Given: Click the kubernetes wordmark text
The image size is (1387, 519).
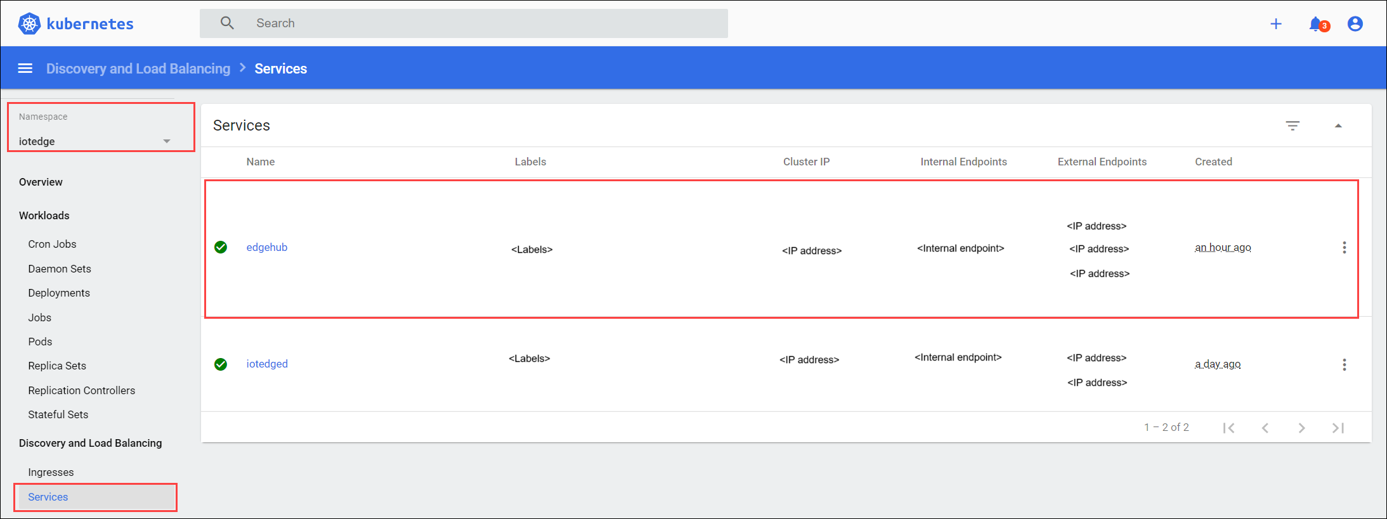Looking at the screenshot, I should (x=90, y=24).
